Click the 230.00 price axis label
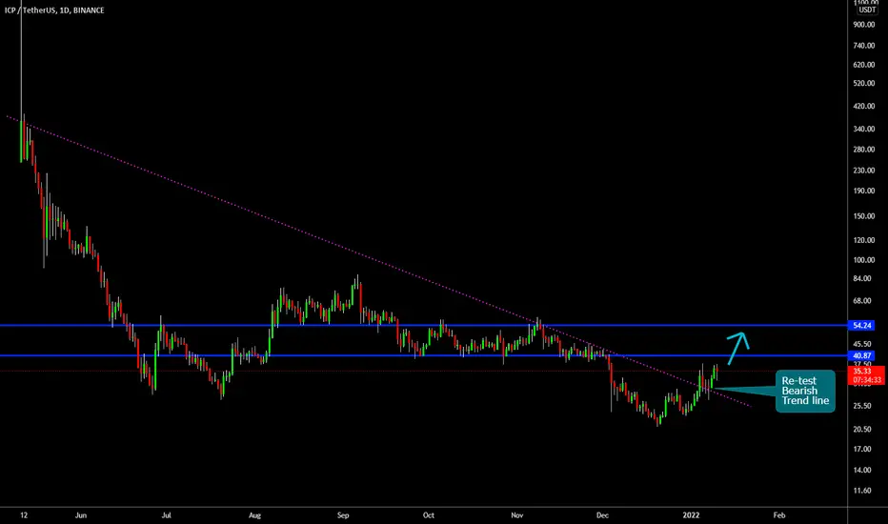Screen dimensions: 888x524 tap(864, 170)
